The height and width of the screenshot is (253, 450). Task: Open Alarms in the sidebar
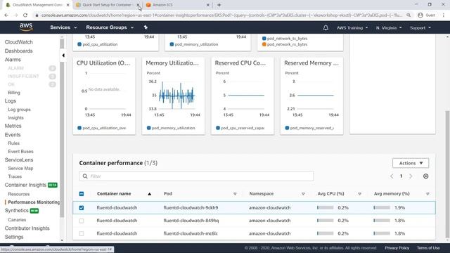(13, 60)
